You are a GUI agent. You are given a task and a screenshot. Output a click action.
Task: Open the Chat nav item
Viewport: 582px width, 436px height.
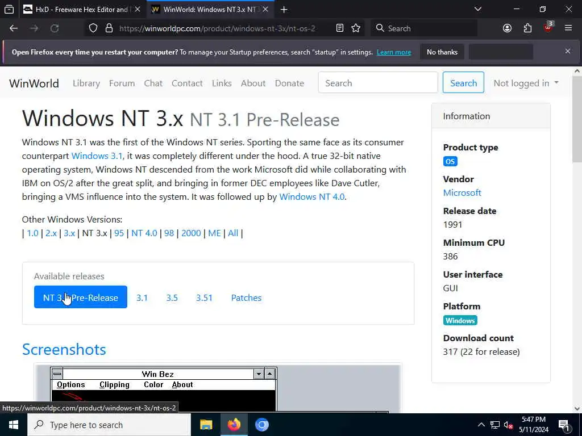153,83
